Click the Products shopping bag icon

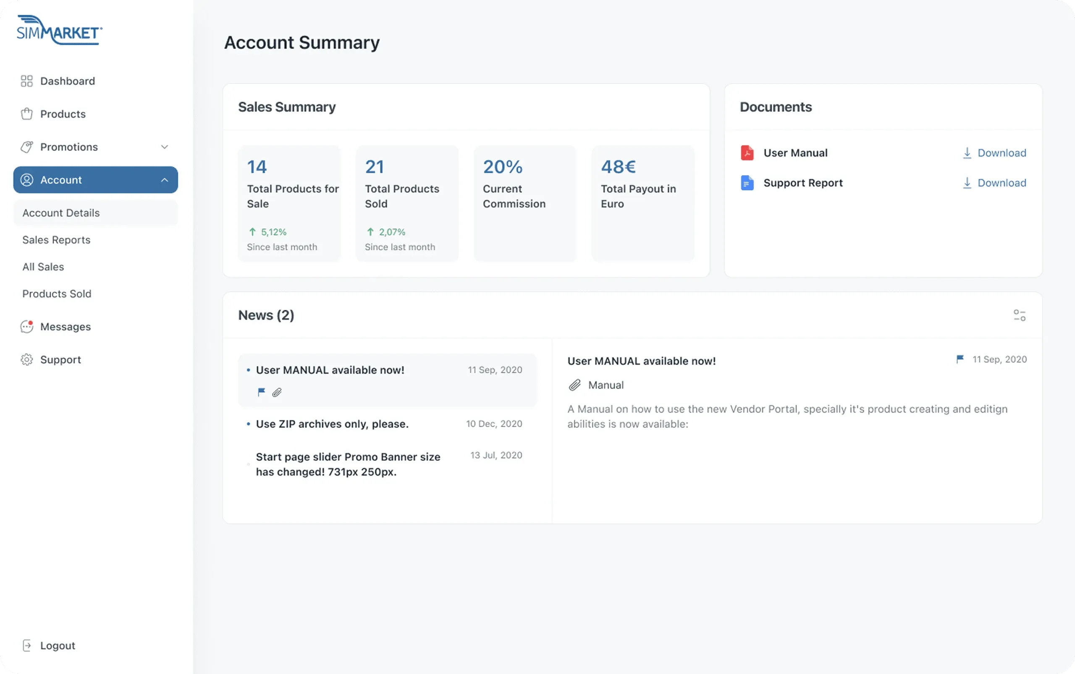(27, 114)
